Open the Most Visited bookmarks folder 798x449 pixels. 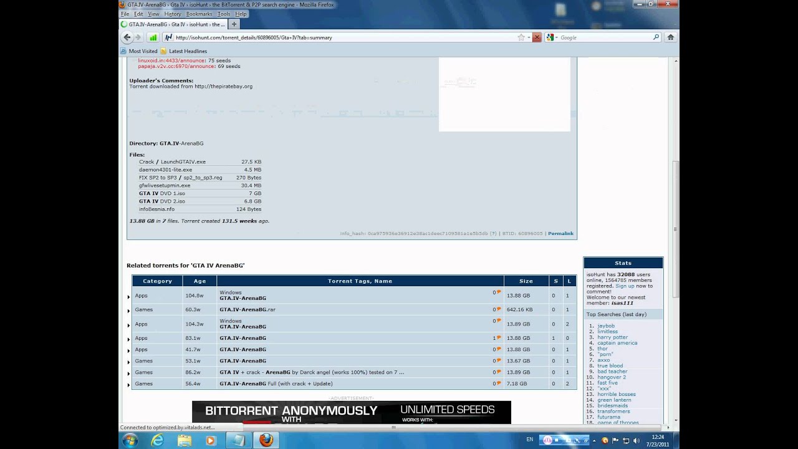(x=140, y=51)
